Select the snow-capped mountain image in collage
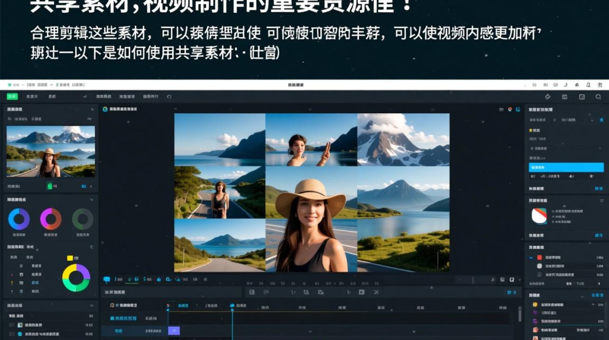This screenshot has width=609, height=340. pyautogui.click(x=403, y=140)
